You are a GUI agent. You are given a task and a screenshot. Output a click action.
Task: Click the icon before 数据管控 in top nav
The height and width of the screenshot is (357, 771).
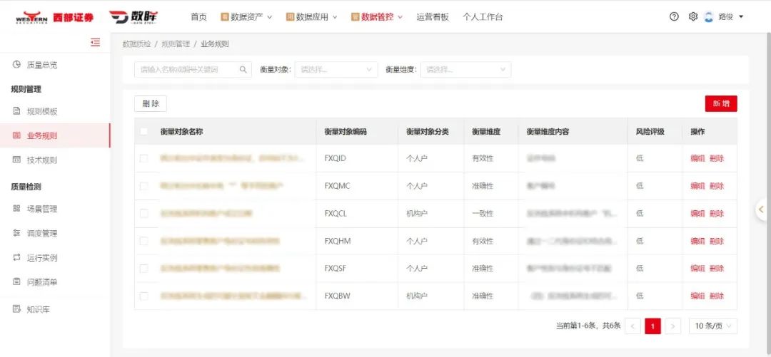pos(356,17)
